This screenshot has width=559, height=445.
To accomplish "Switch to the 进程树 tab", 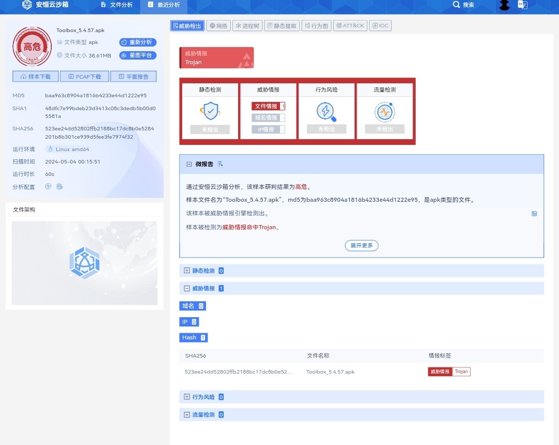I will (247, 26).
